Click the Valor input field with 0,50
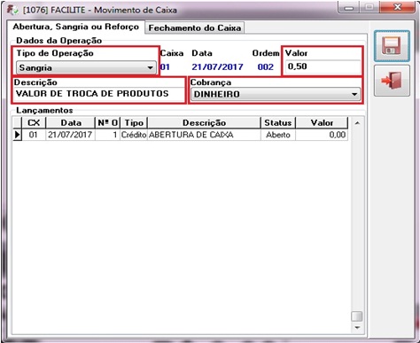 (323, 66)
